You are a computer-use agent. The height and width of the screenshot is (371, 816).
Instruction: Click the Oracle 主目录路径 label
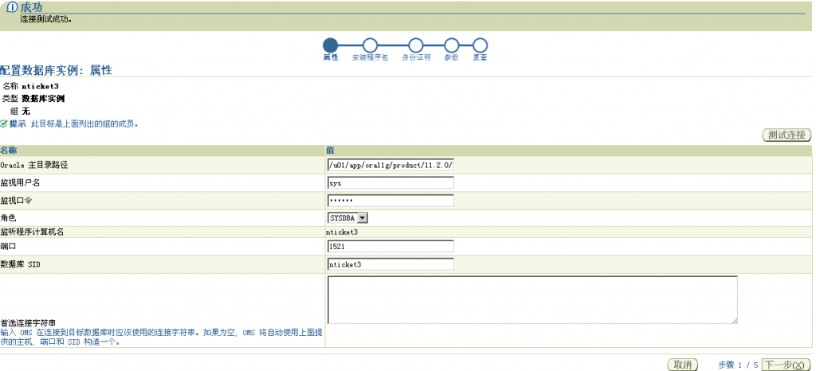tap(33, 166)
